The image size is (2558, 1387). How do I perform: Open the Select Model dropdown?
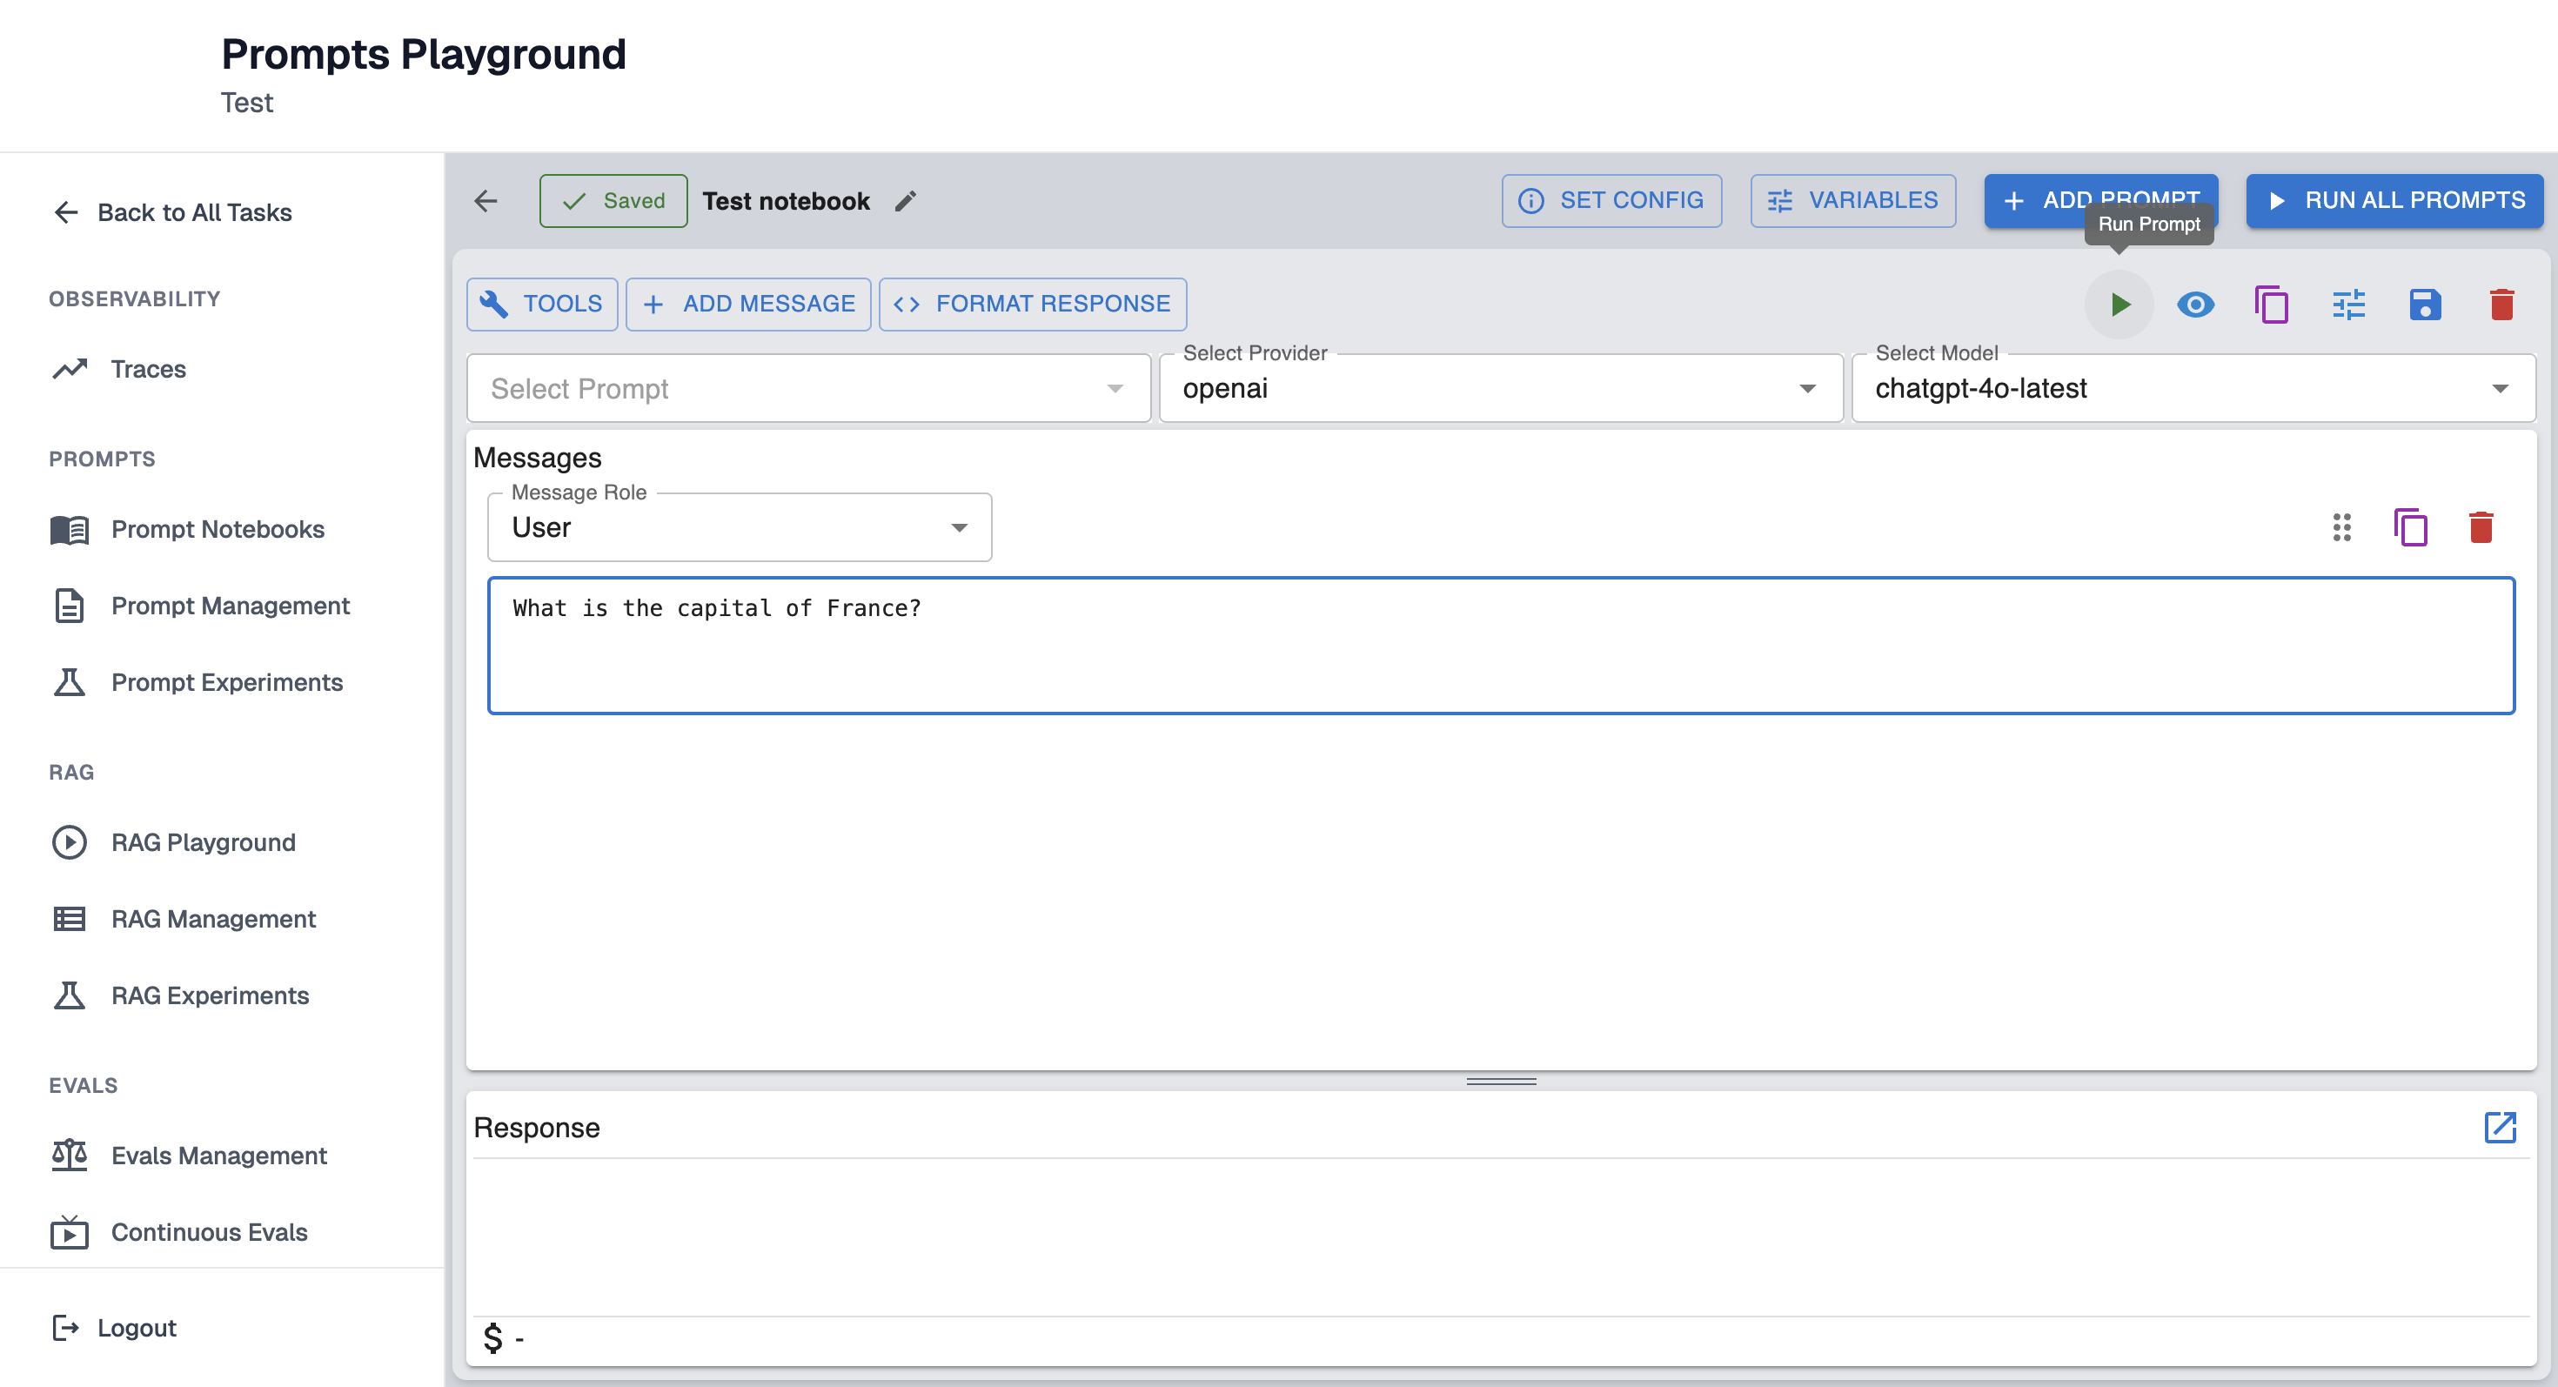pyautogui.click(x=2192, y=388)
